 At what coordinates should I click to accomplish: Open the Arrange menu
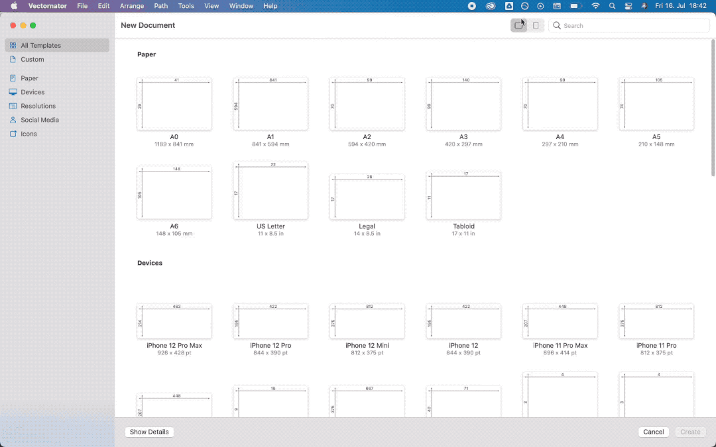click(132, 6)
